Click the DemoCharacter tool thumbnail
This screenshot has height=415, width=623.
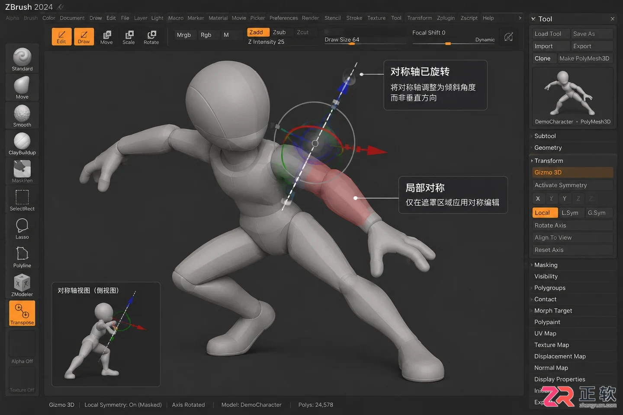point(573,97)
